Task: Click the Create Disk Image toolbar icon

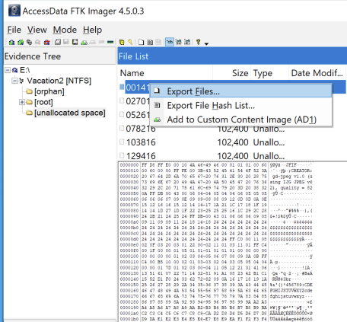Action: click(x=58, y=42)
